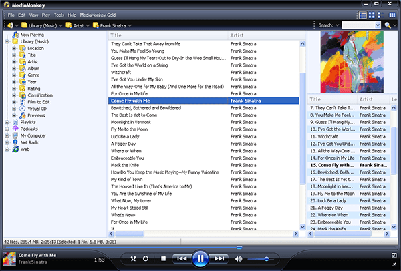Open the File menu
This screenshot has width=401, height=271.
click(x=11, y=15)
